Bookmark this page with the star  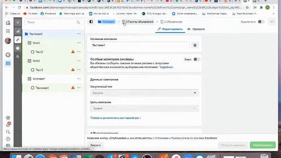247,7
